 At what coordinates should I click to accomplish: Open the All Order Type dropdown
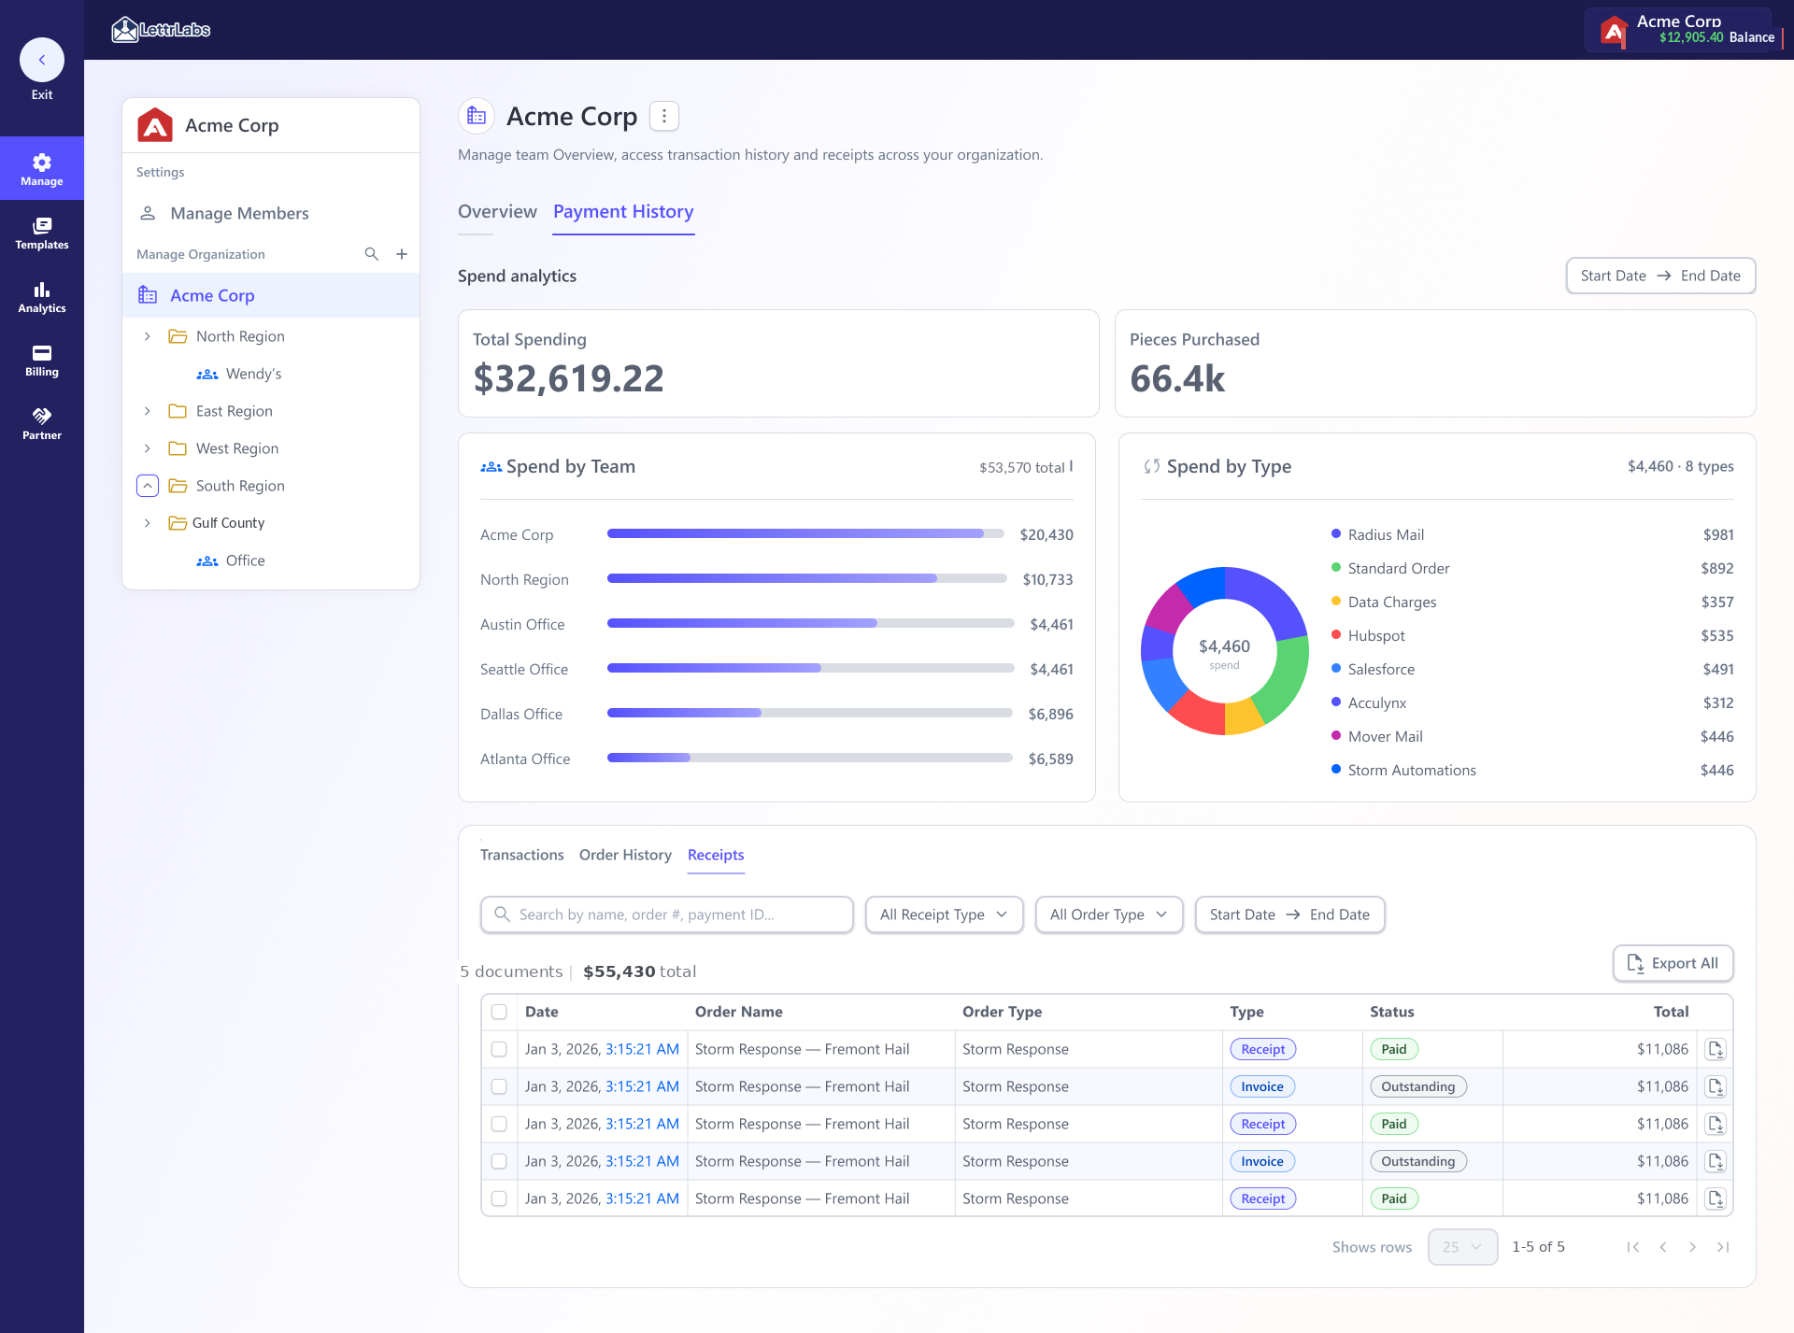[1109, 915]
